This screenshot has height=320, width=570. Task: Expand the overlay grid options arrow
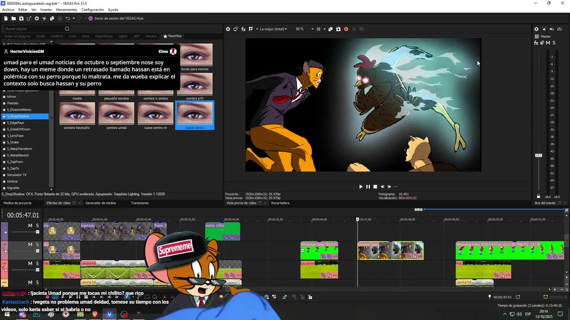click(324, 29)
